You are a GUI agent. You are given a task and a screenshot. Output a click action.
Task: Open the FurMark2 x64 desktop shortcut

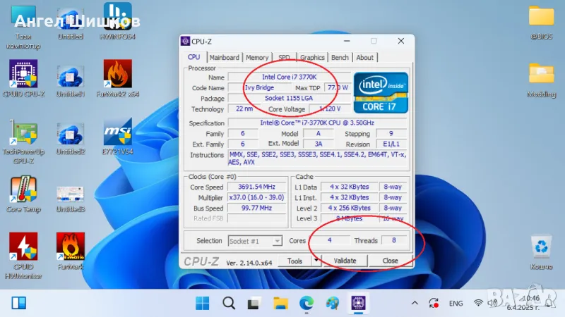[x=117, y=74]
